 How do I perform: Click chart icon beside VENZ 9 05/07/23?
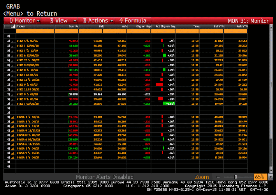12,66
